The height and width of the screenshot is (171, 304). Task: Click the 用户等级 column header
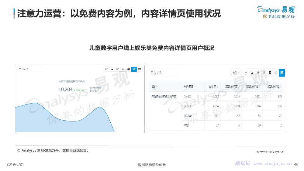point(188,87)
